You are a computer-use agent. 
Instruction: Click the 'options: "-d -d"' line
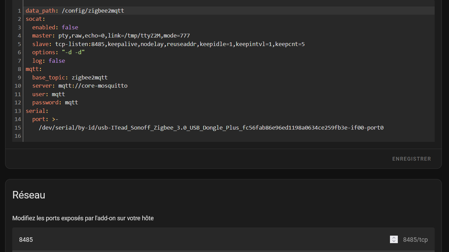pyautogui.click(x=58, y=53)
